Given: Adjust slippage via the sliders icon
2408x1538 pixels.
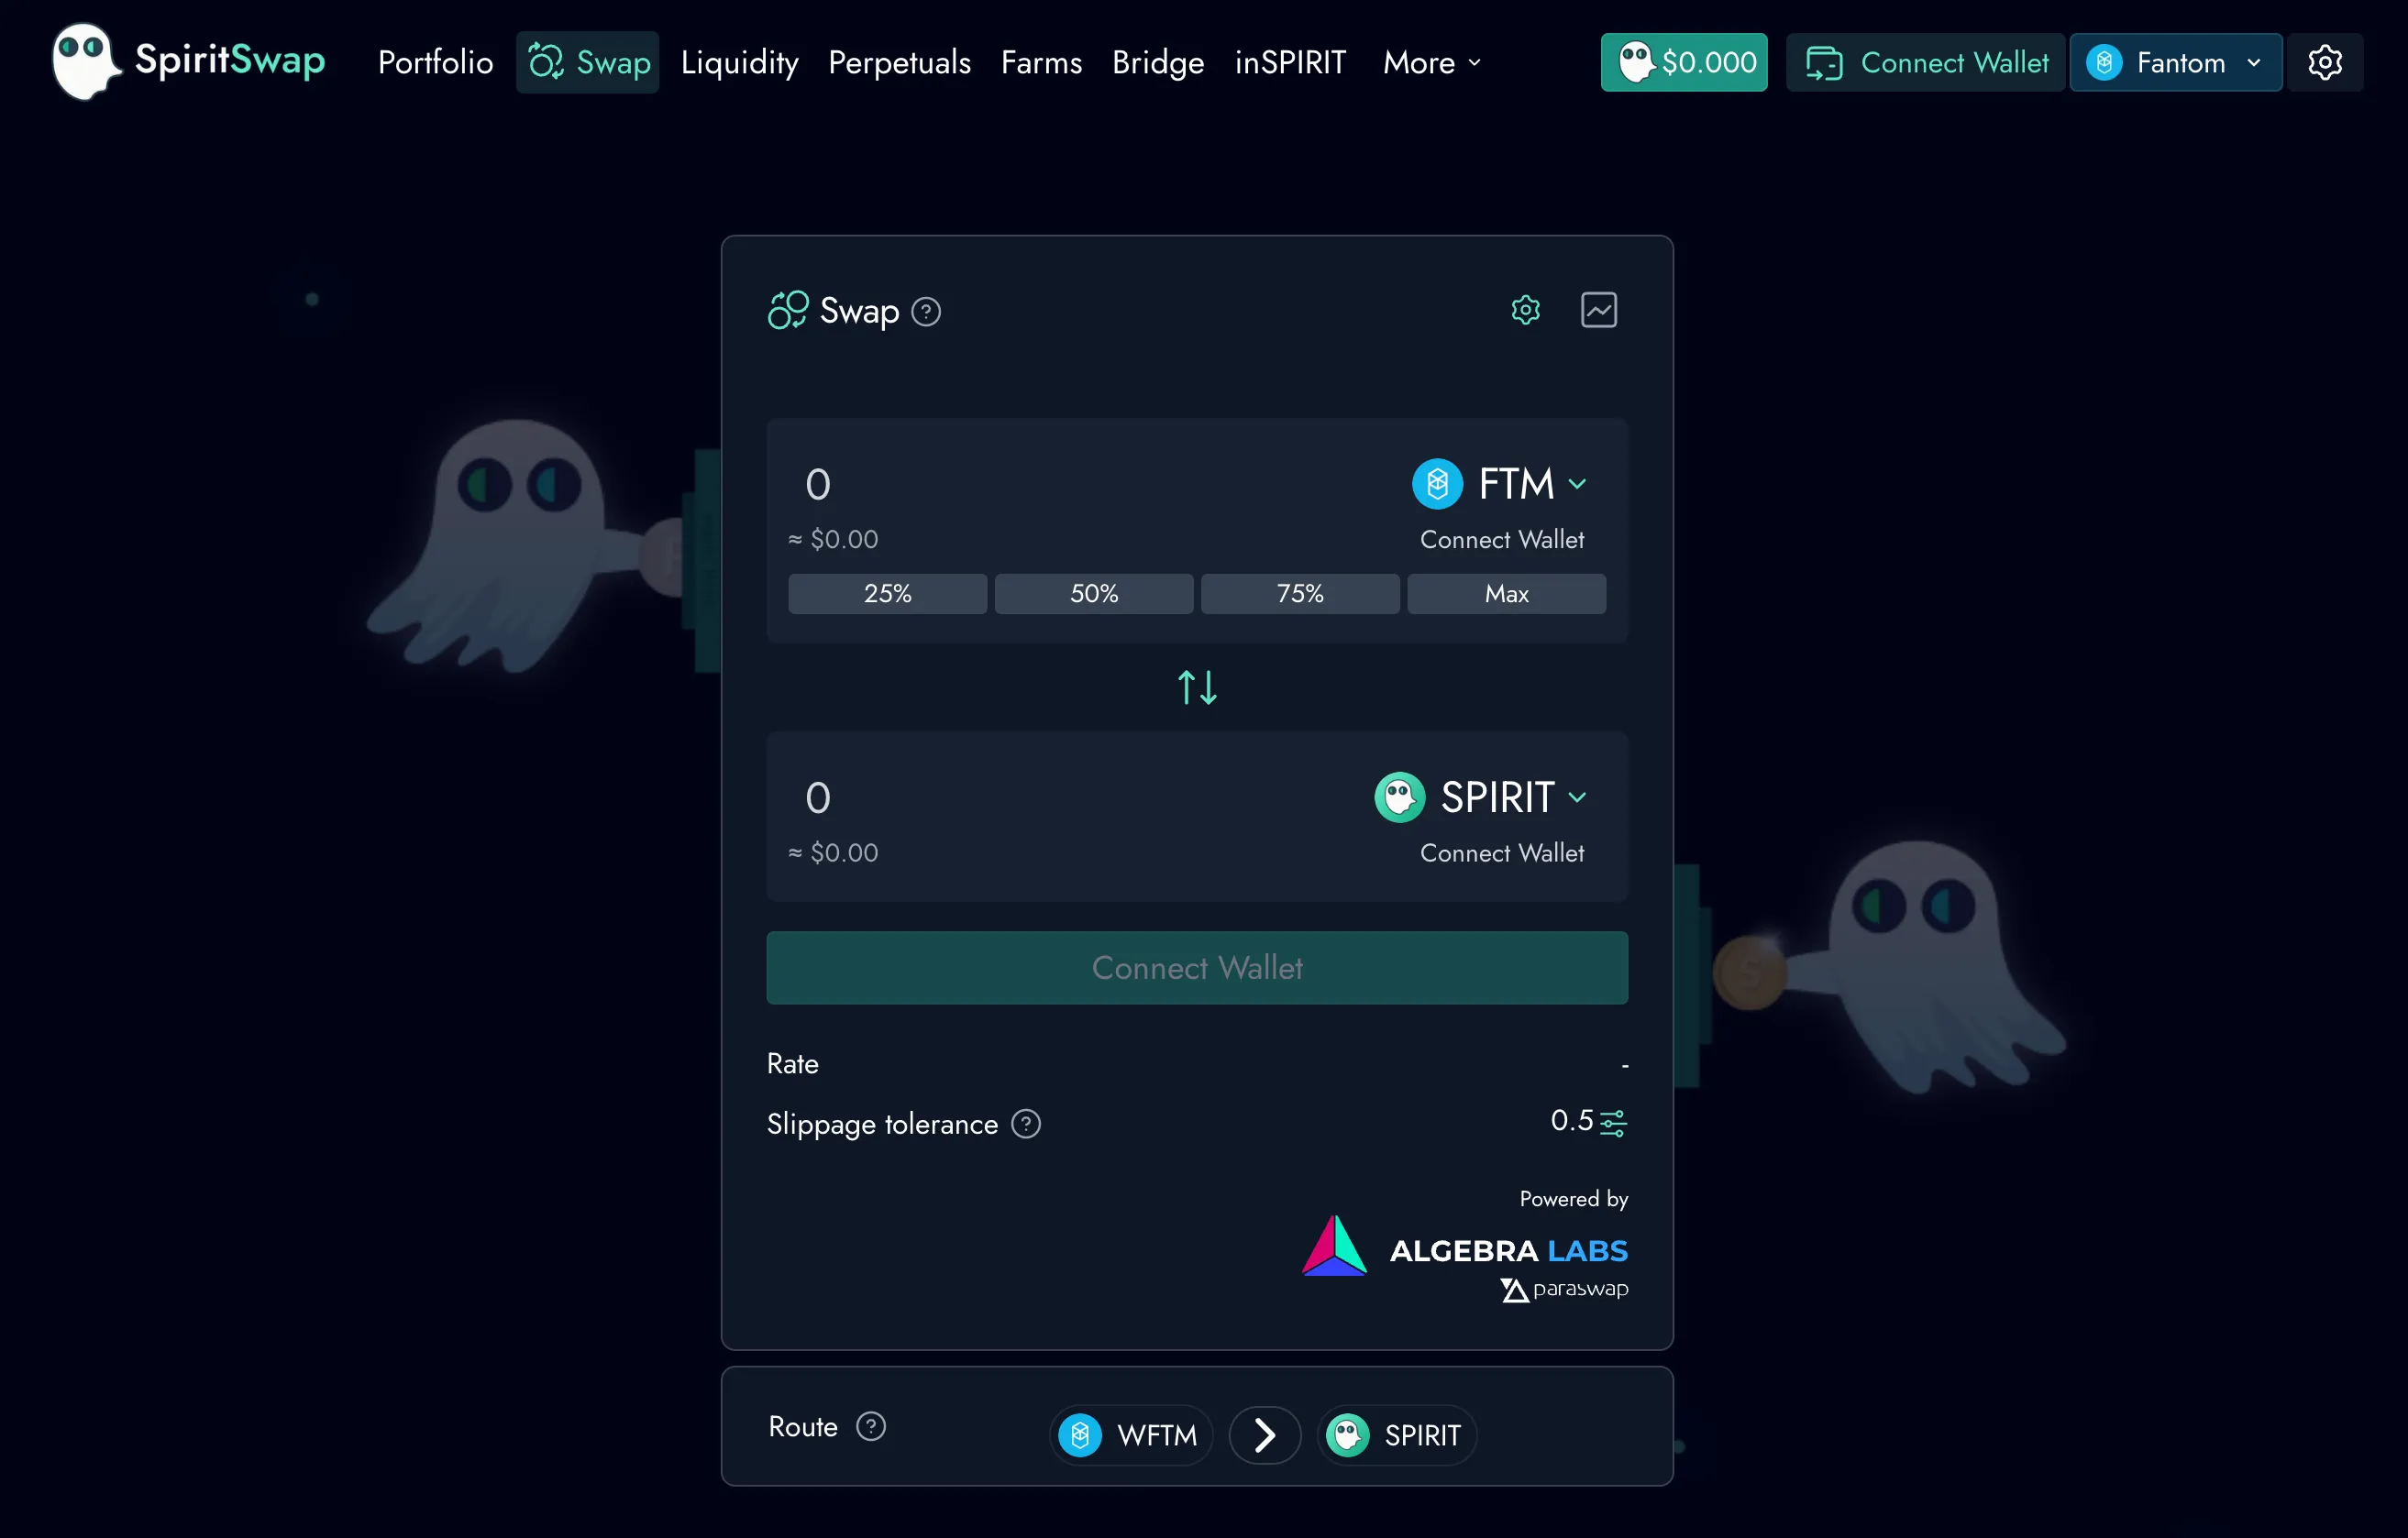Looking at the screenshot, I should coord(1613,1124).
